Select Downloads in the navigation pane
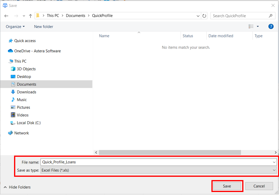 point(26,92)
